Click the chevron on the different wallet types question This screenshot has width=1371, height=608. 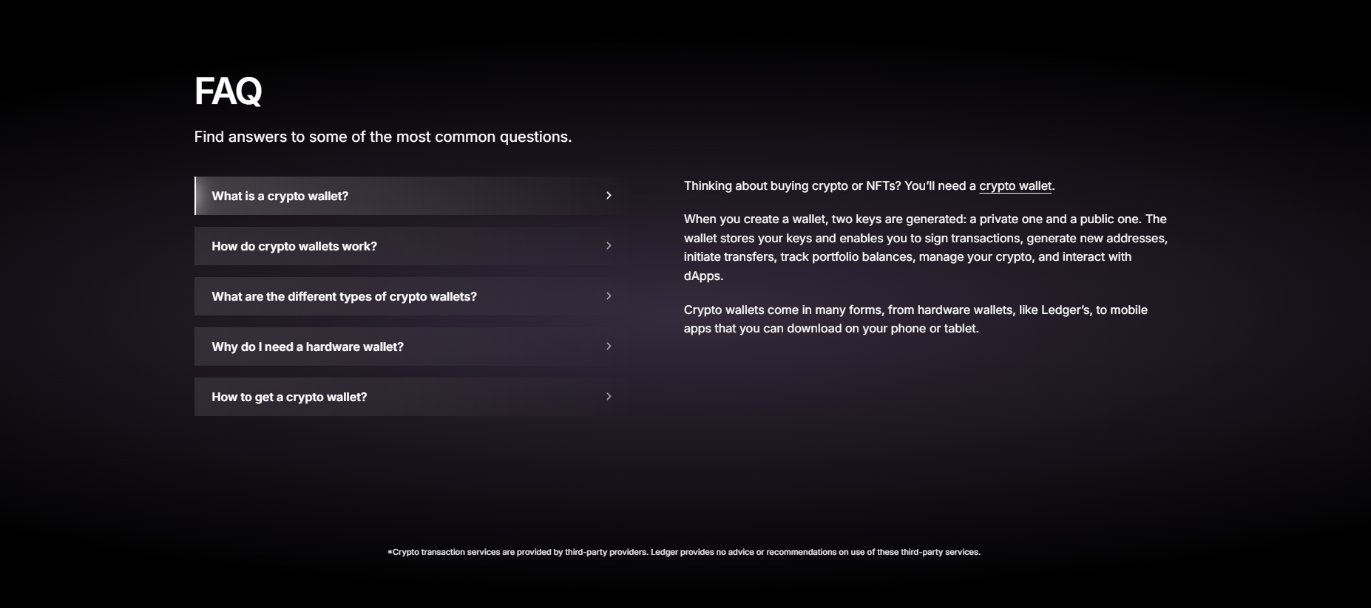point(609,296)
